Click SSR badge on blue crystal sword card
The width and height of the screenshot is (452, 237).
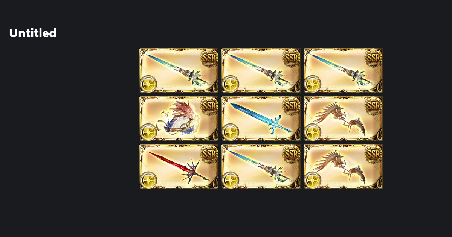(x=292, y=105)
